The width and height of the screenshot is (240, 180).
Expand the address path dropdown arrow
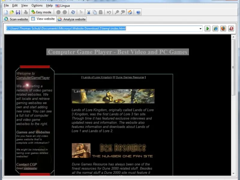tap(201, 29)
